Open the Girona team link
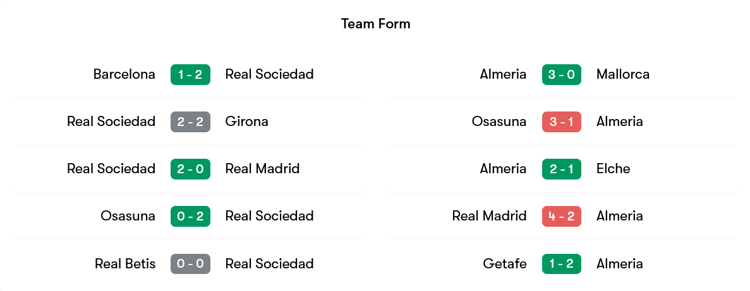The image size is (750, 291). [x=246, y=122]
